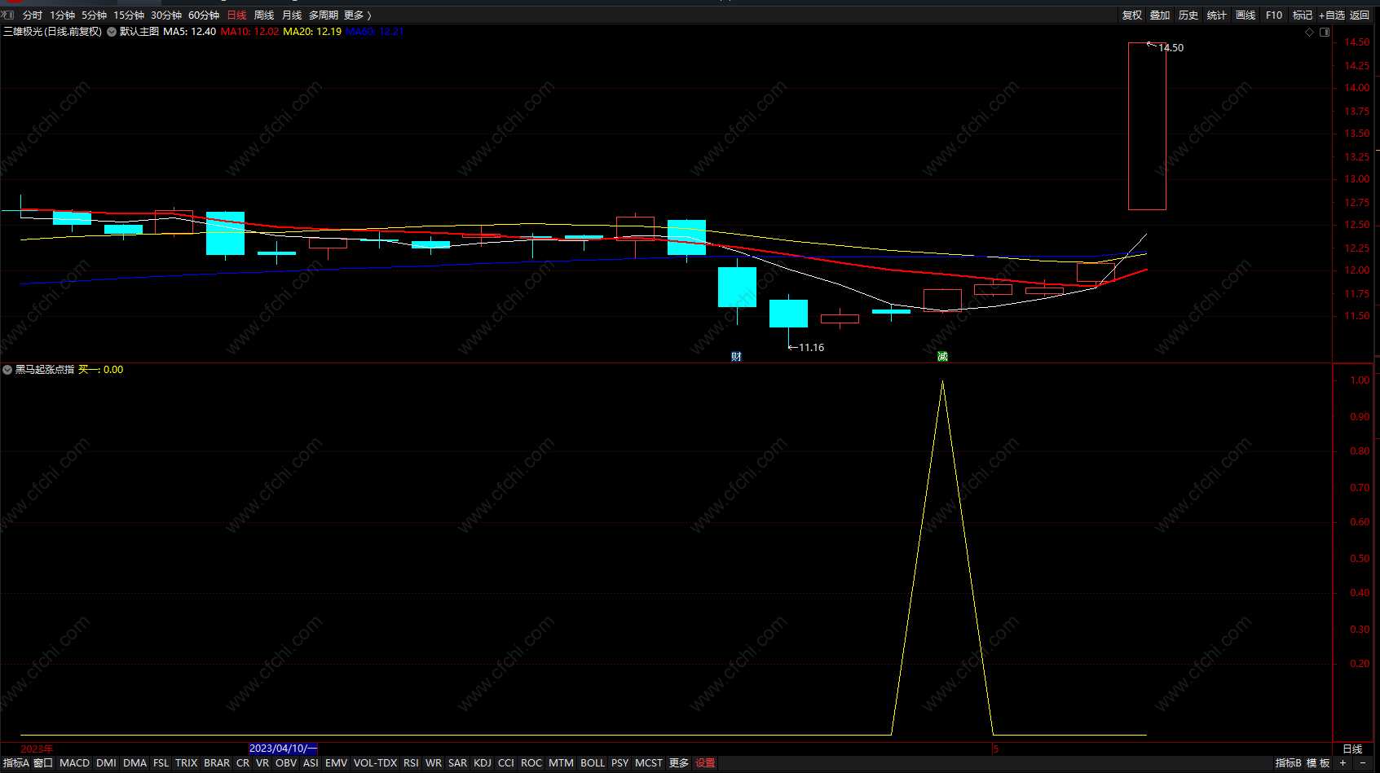This screenshot has height=773, width=1380.
Task: Activate the 画线 drawing tool
Action: coord(1246,15)
